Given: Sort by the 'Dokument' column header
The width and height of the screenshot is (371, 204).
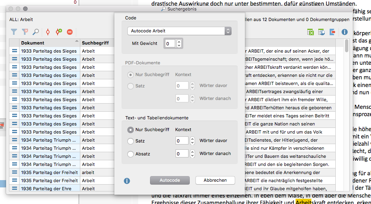Looking at the screenshot, I should pos(50,43).
